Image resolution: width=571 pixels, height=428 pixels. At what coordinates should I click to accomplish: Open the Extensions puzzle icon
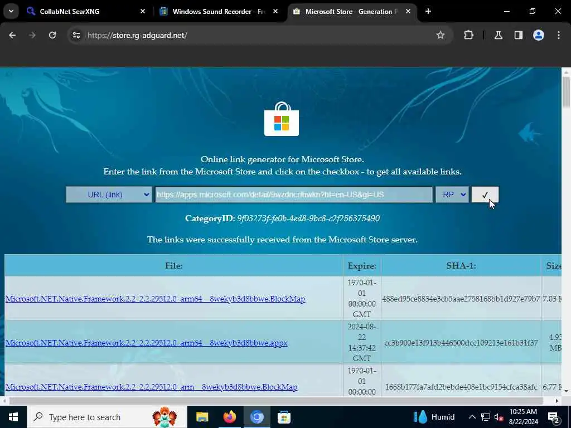click(468, 35)
